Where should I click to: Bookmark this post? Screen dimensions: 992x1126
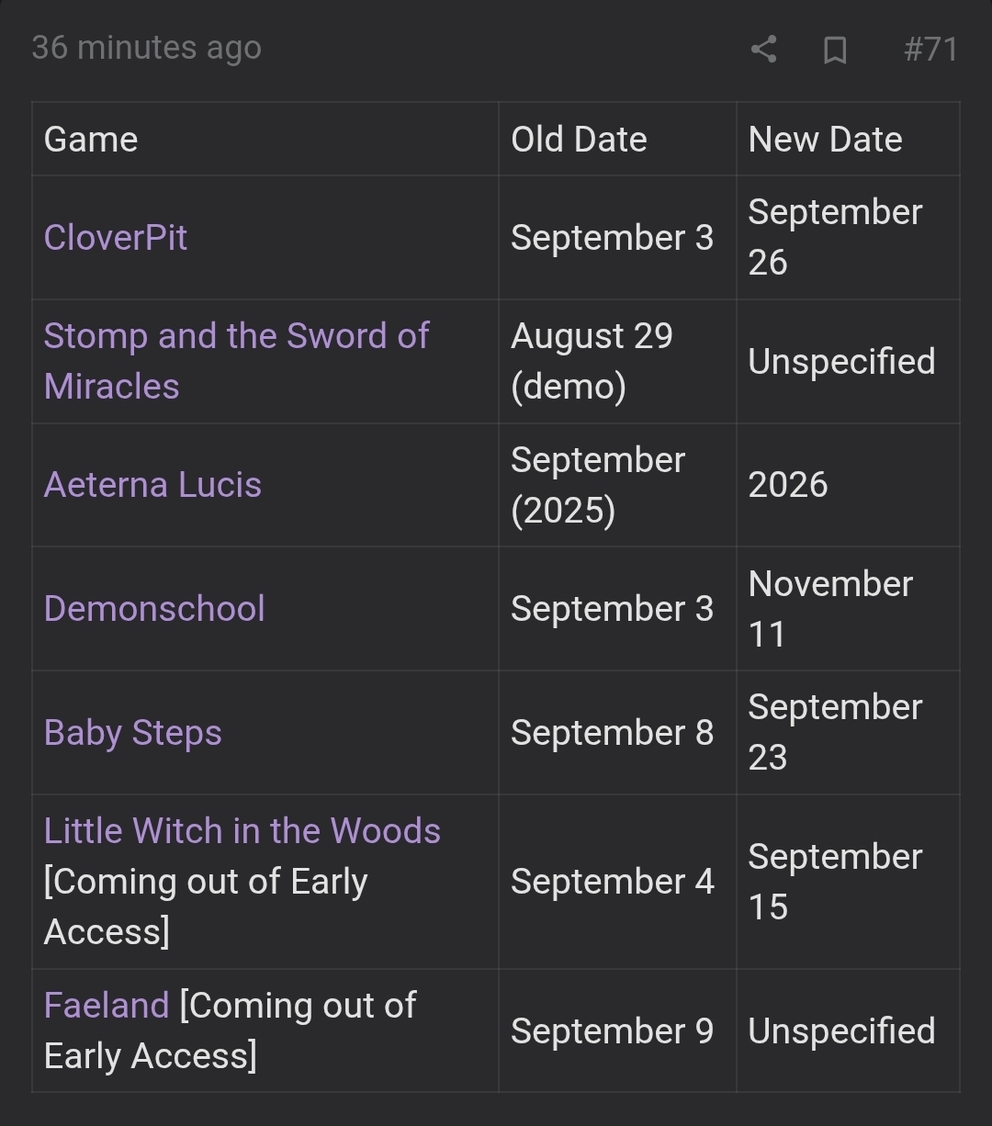click(834, 50)
